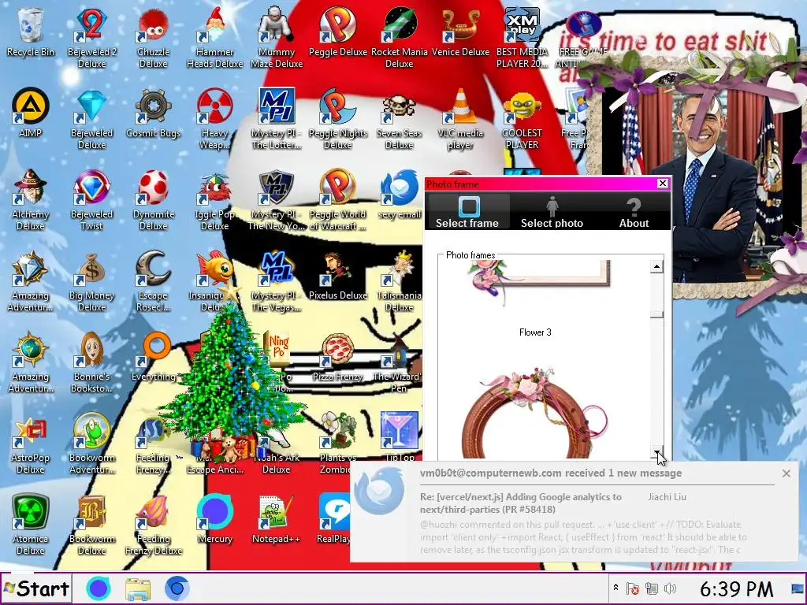Viewport: 807px width, 605px height.
Task: Launch Peggle Nights Deluxe icon
Action: (337, 118)
